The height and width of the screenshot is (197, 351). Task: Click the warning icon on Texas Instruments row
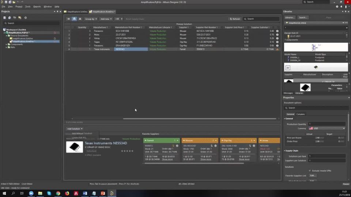coord(278,49)
